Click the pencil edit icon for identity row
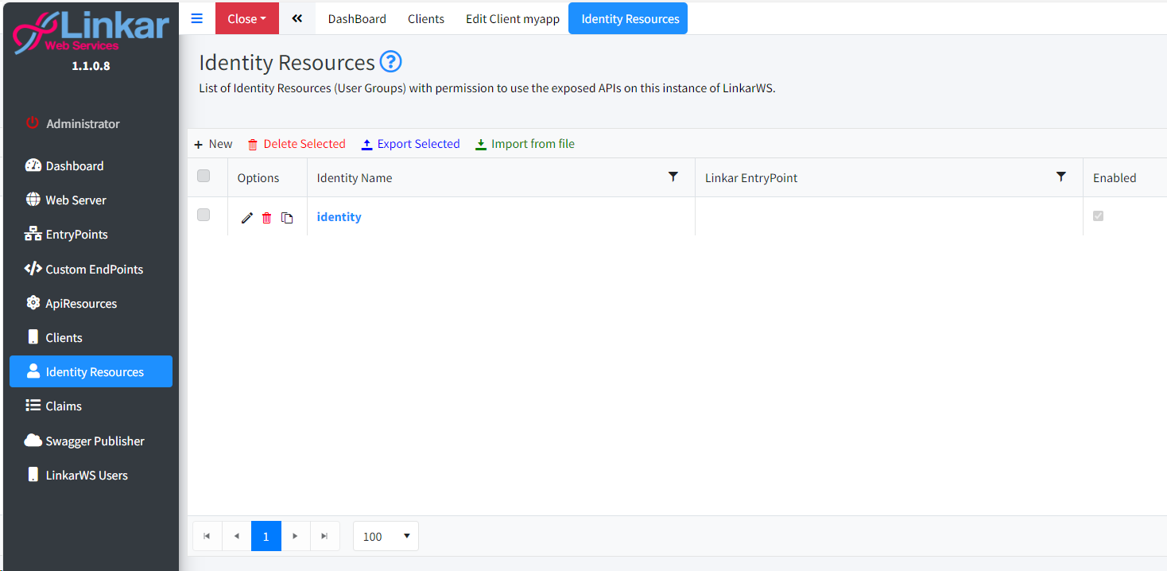 pos(247,218)
